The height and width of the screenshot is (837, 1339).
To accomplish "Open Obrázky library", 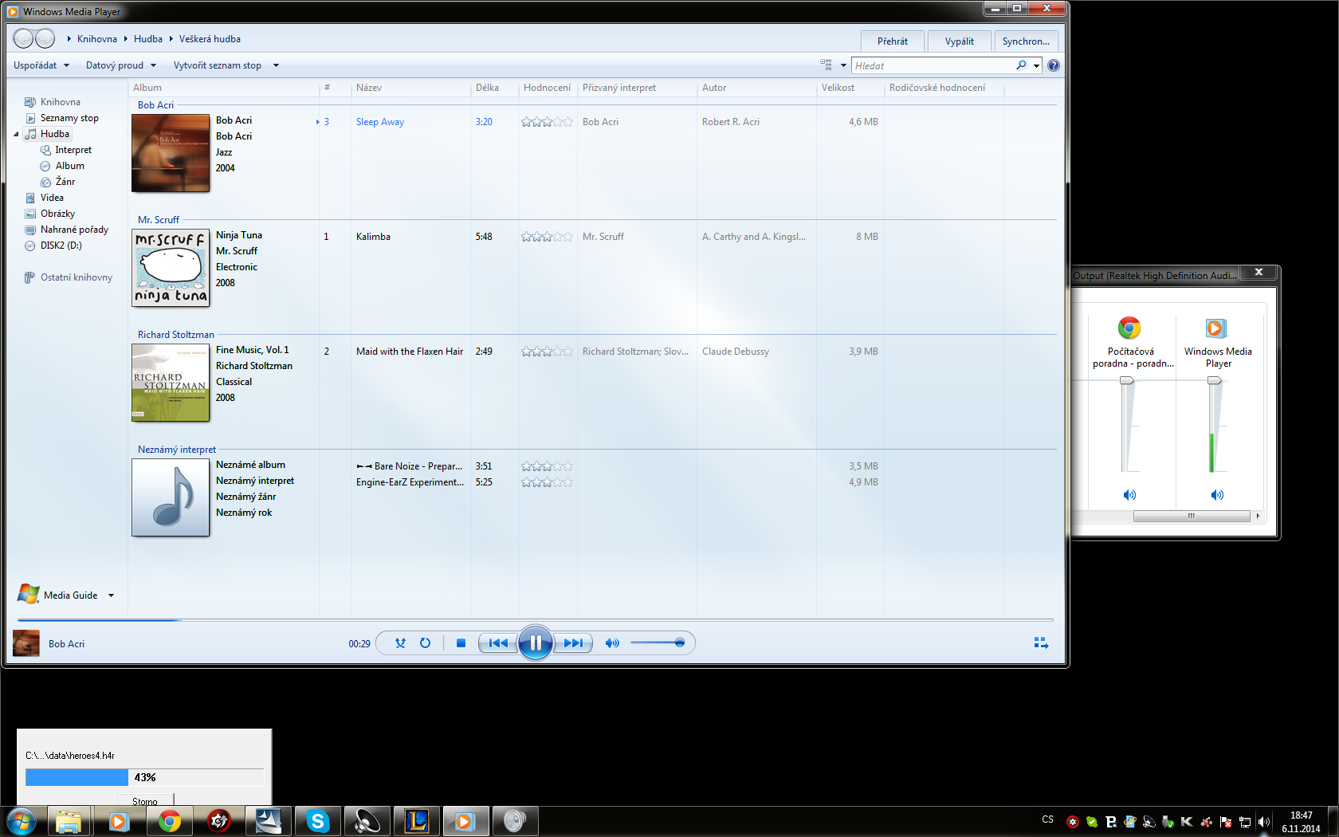I will [57, 214].
